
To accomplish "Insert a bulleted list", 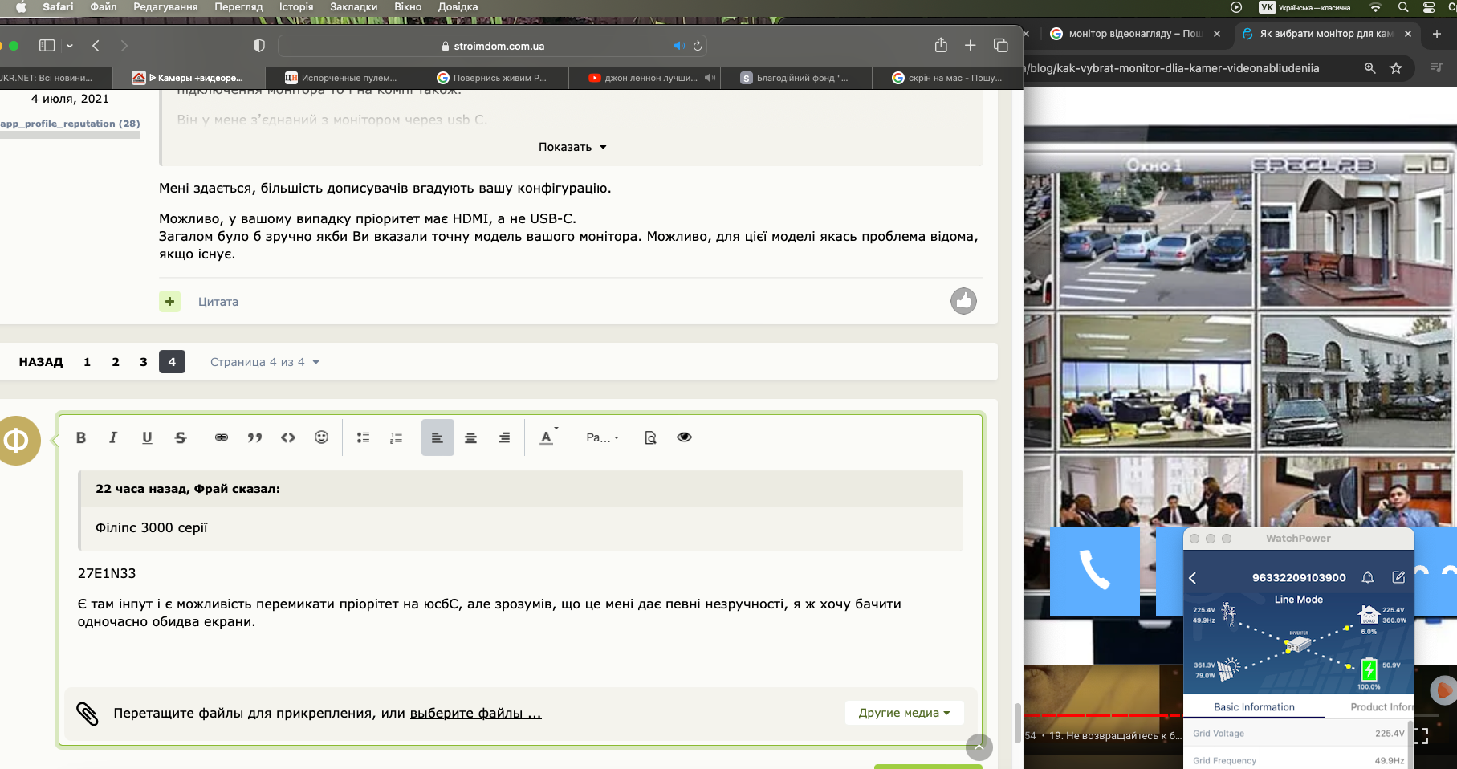I will [x=363, y=437].
